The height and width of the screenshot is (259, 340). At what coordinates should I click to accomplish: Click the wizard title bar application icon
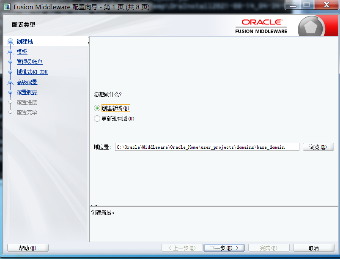(x=7, y=7)
